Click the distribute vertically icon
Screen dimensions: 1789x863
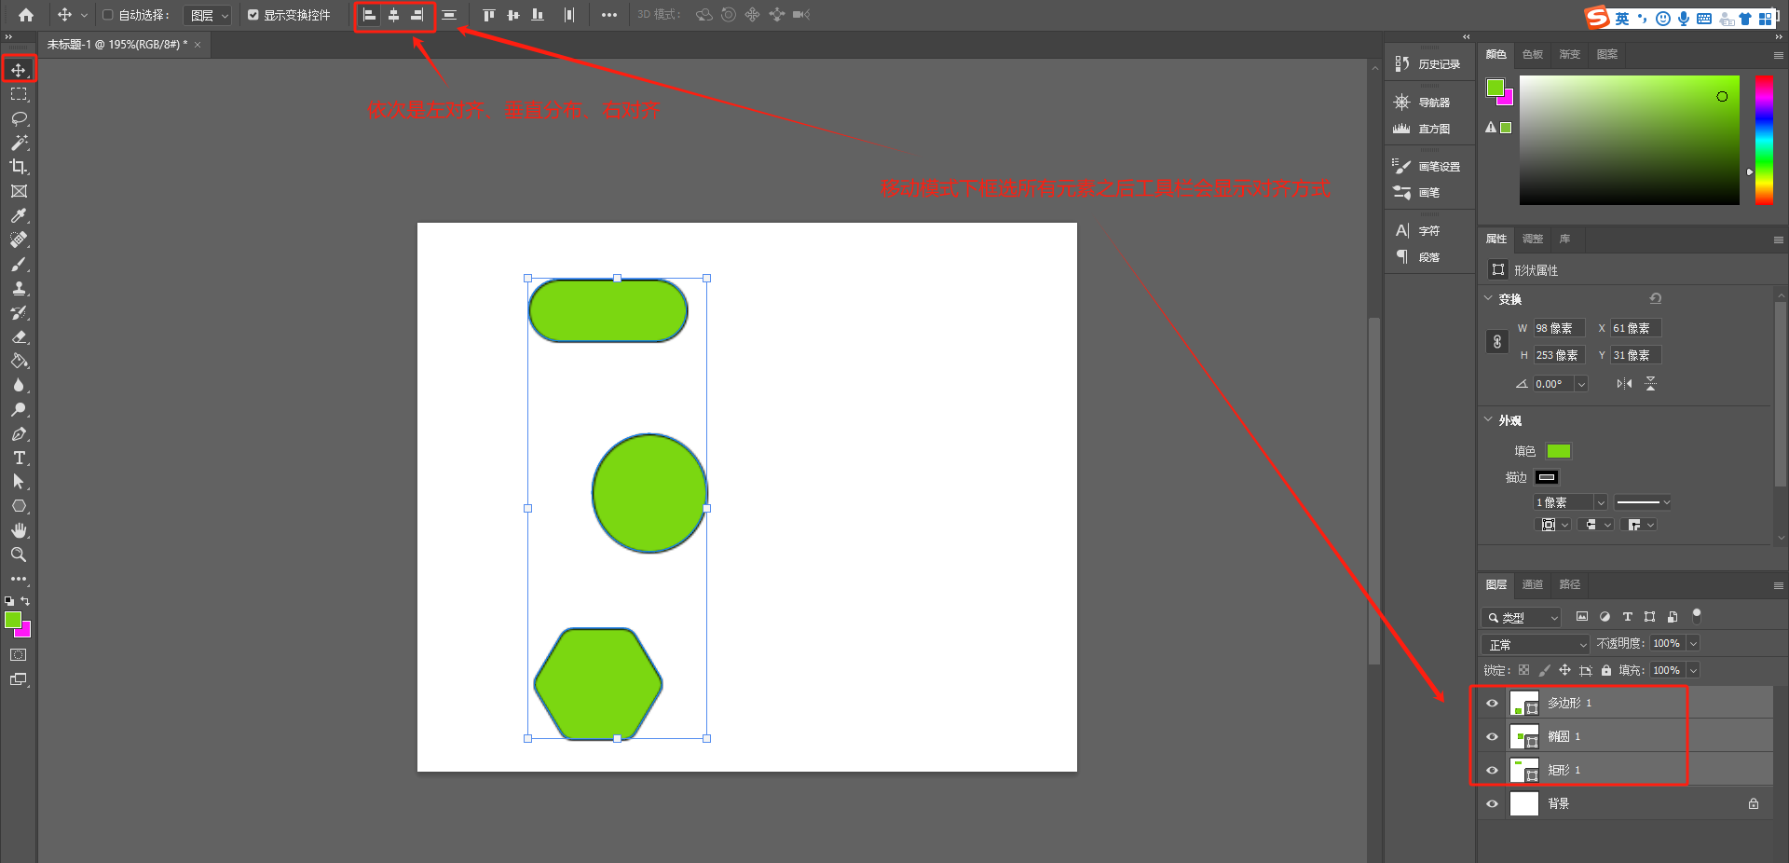pyautogui.click(x=449, y=15)
